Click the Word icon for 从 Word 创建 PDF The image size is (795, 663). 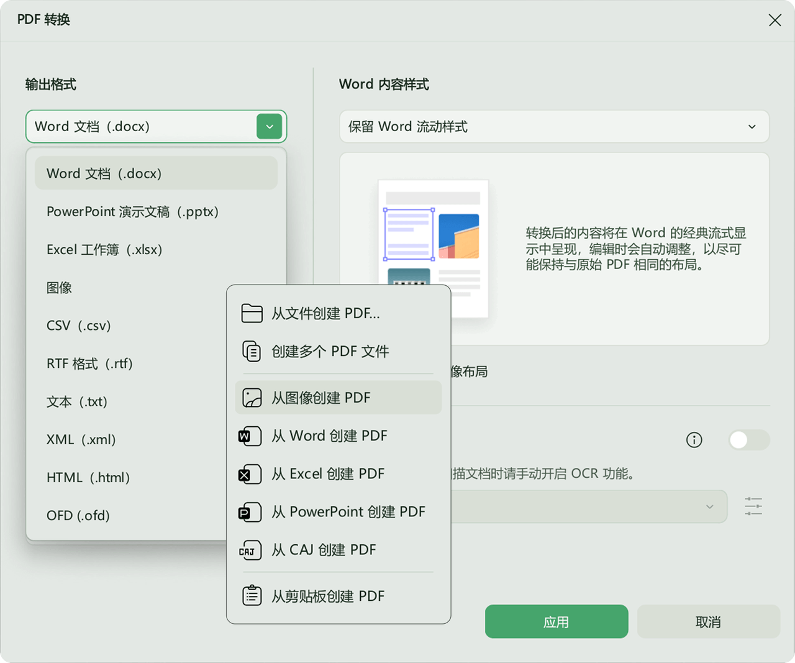tap(250, 436)
